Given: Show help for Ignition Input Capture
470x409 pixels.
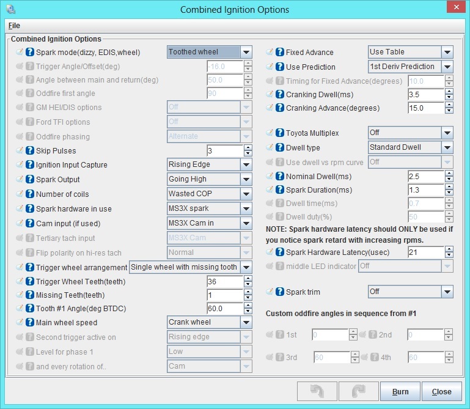Looking at the screenshot, I should tap(30, 164).
